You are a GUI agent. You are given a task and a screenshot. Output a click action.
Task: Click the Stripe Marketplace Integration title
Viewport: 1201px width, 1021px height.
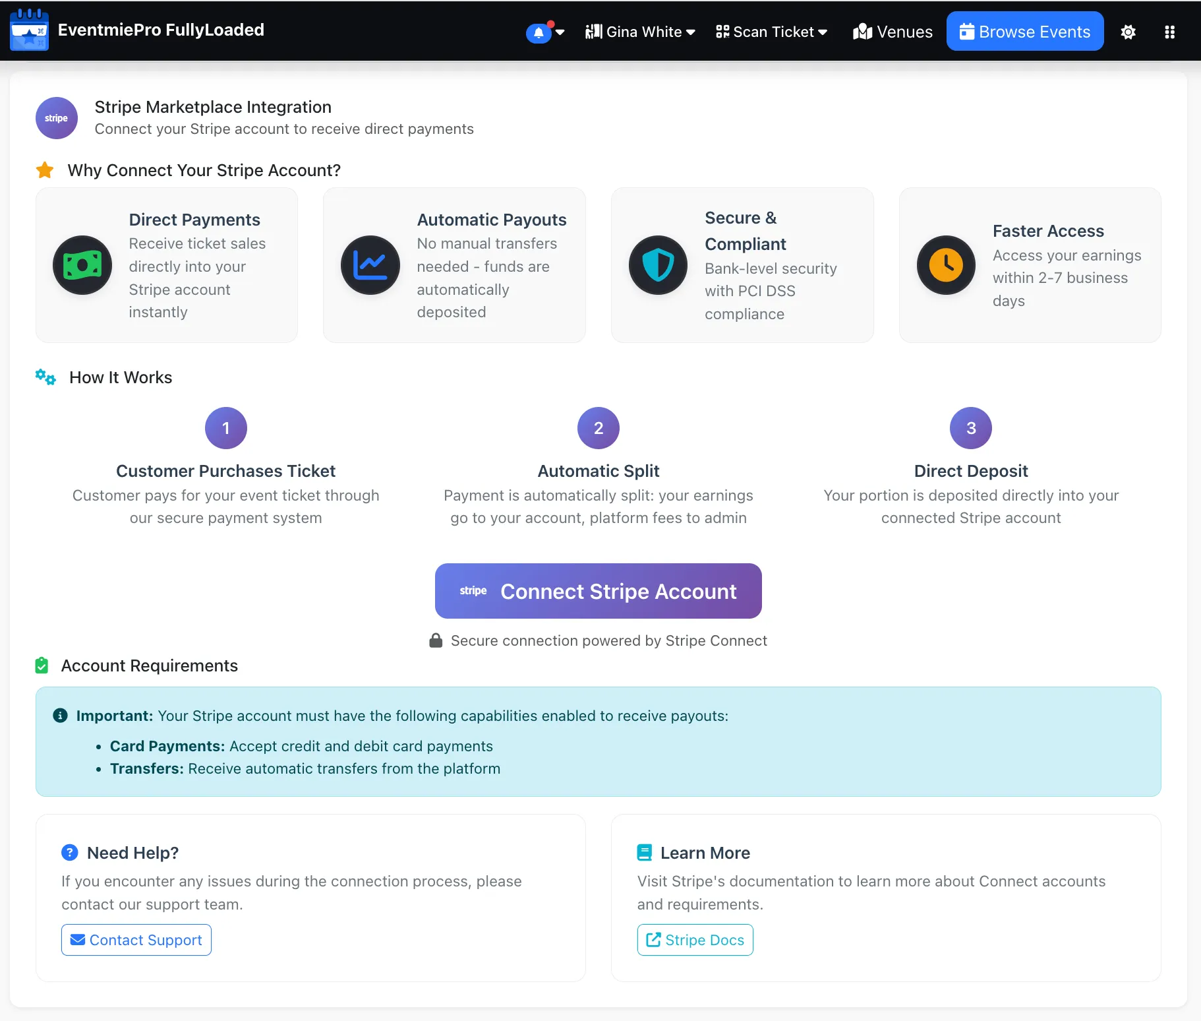click(213, 107)
